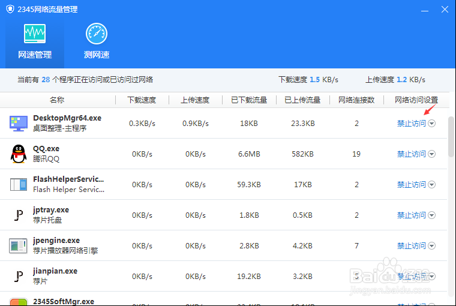The width and height of the screenshot is (456, 306).
Task: Sort by 名称 column header
Action: 57,100
